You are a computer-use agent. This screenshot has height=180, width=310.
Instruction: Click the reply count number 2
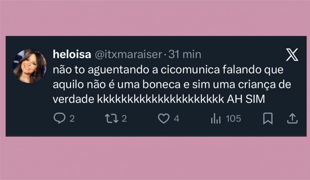tap(72, 119)
